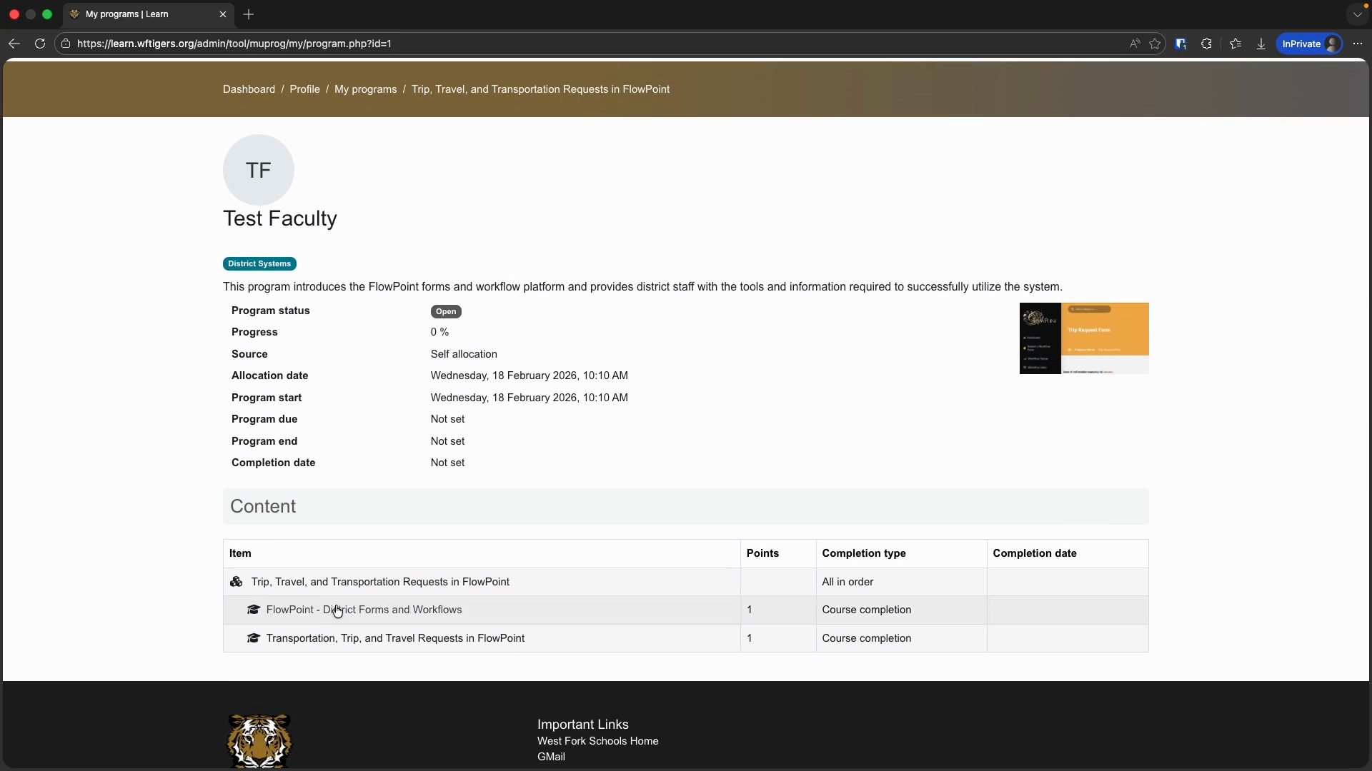1372x771 pixels.
Task: Open the downloads arrow icon
Action: [1261, 44]
